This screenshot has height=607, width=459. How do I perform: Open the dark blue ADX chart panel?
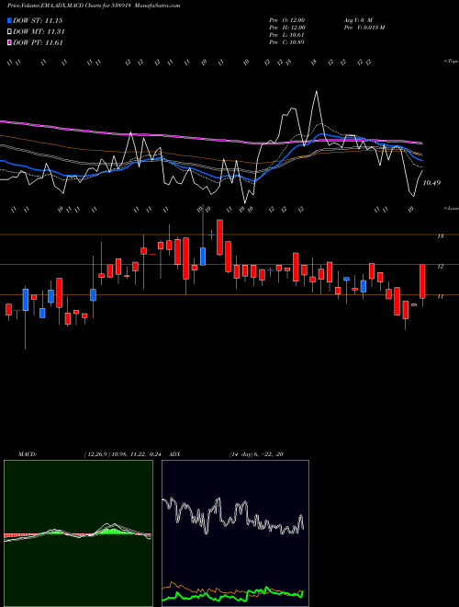[235, 533]
